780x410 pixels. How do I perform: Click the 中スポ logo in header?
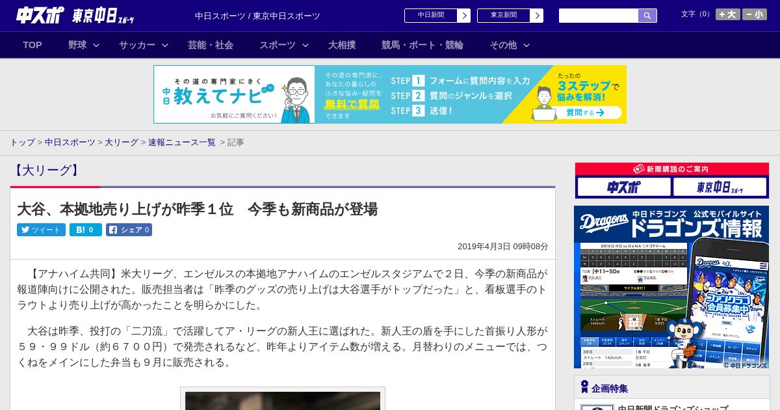40,15
